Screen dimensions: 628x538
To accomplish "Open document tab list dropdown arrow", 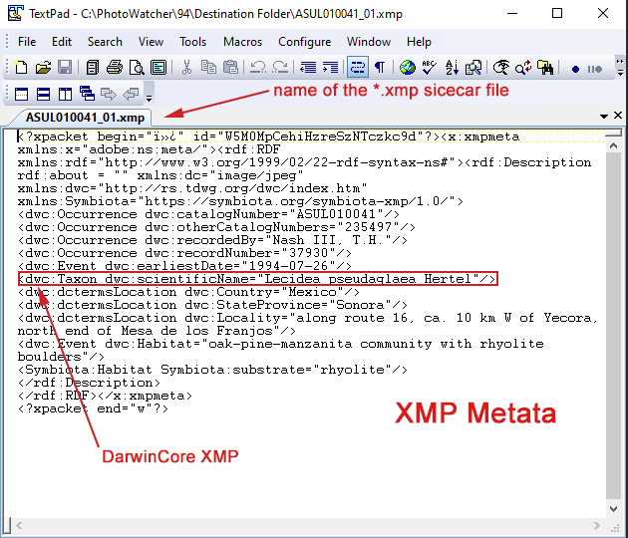I will pos(604,117).
